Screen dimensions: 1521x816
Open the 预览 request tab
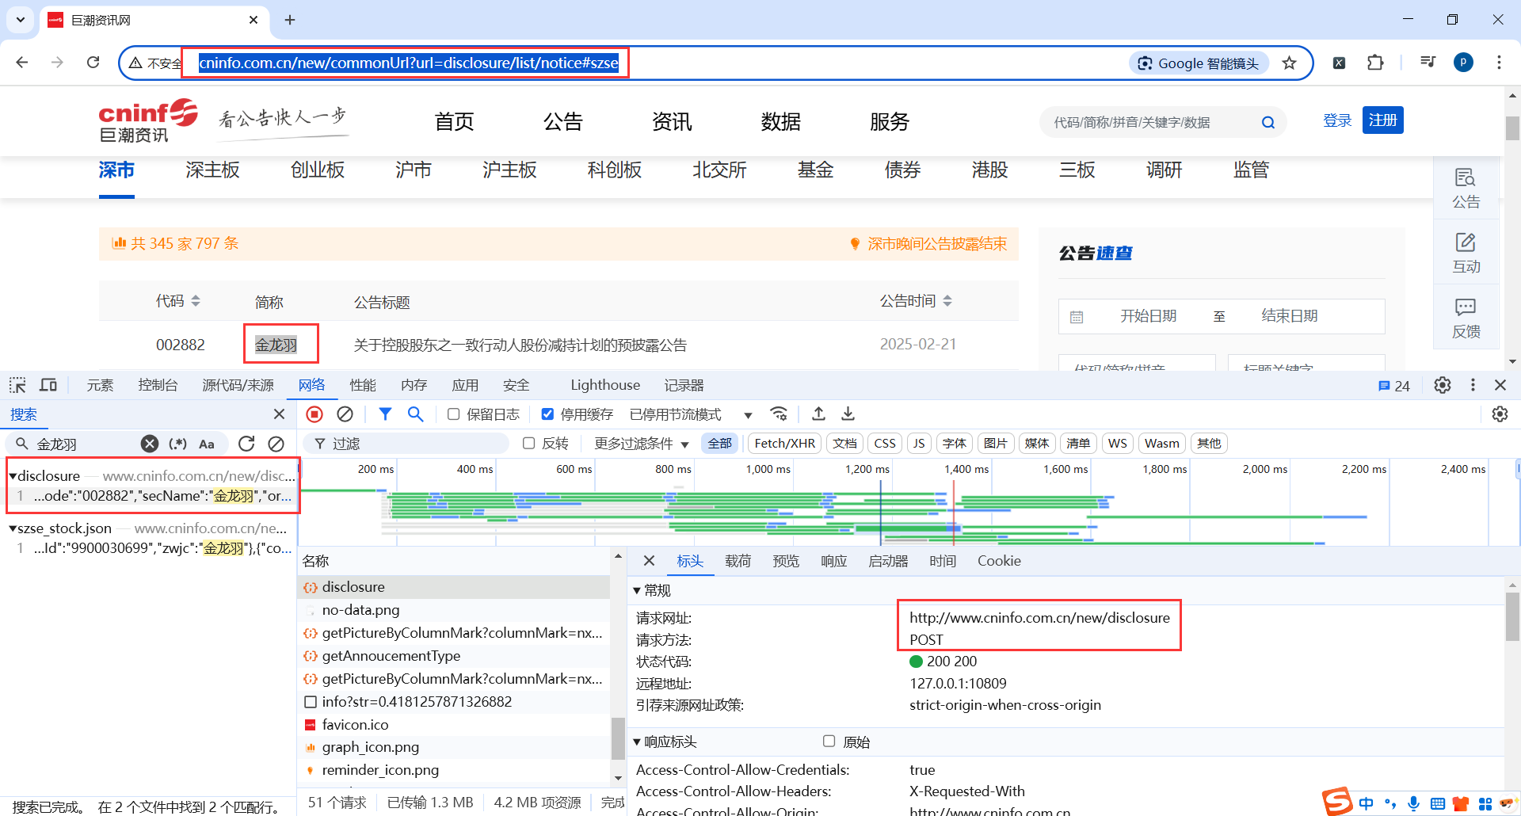click(x=786, y=561)
